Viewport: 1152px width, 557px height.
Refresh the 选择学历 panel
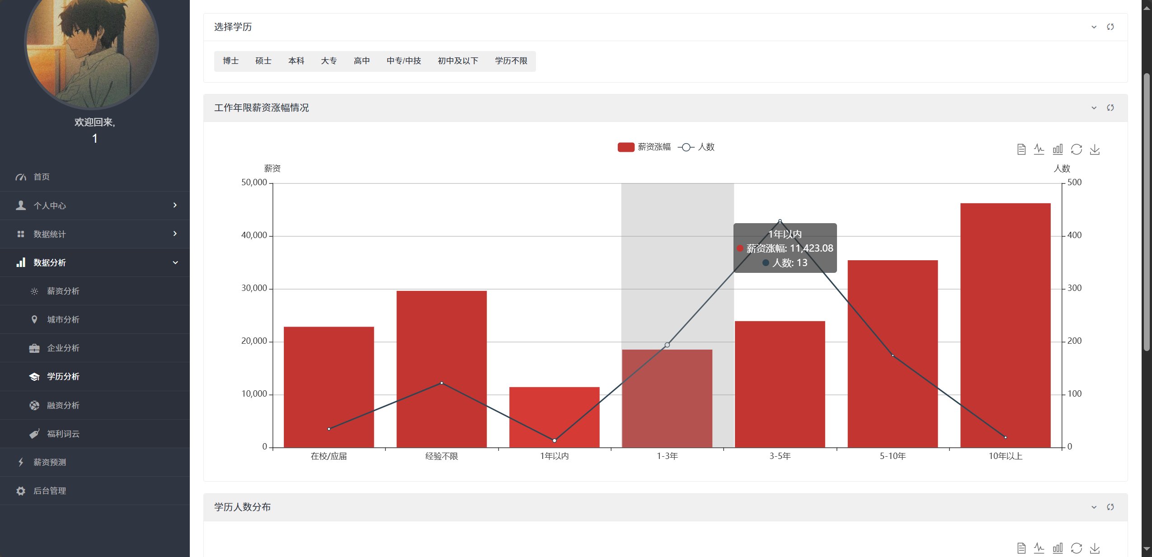[1110, 27]
